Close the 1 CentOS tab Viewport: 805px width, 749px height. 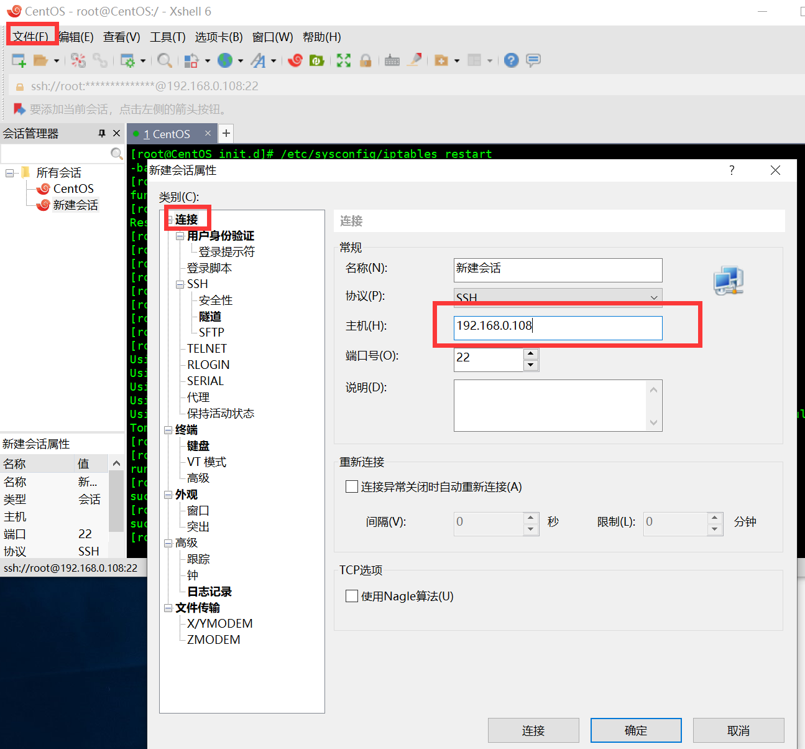[208, 133]
